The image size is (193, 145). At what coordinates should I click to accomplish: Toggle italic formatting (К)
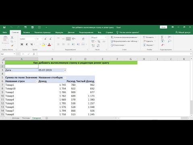27,44
